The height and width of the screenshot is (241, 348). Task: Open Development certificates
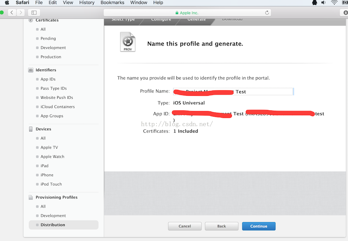click(53, 48)
